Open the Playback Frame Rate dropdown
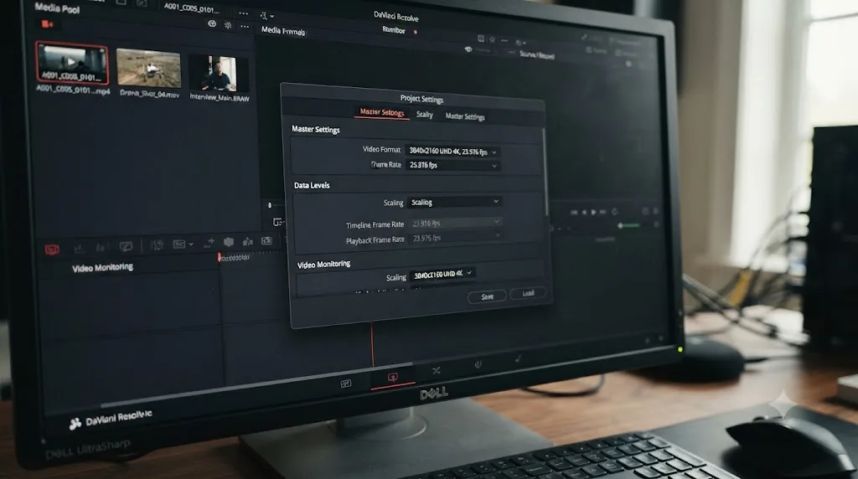Screen dimensions: 858x479 click(457, 238)
